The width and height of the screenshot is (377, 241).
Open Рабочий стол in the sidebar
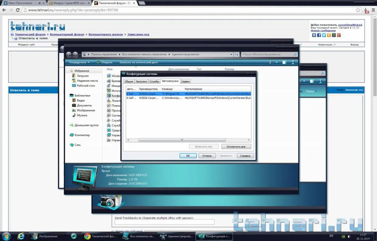point(86,85)
